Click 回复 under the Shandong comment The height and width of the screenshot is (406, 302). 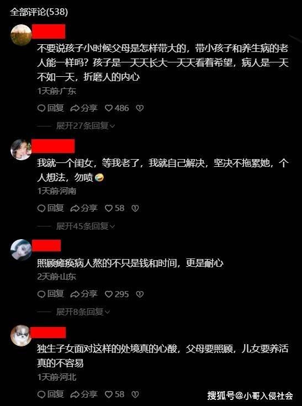click(x=51, y=294)
